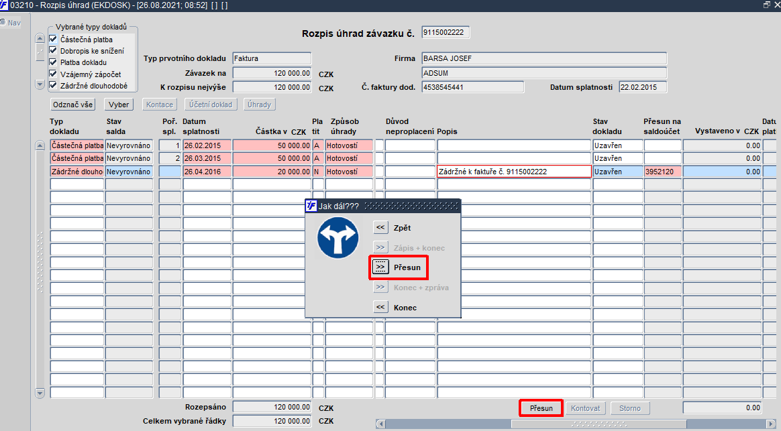Click date cell 26.04.2016

pyautogui.click(x=207, y=171)
